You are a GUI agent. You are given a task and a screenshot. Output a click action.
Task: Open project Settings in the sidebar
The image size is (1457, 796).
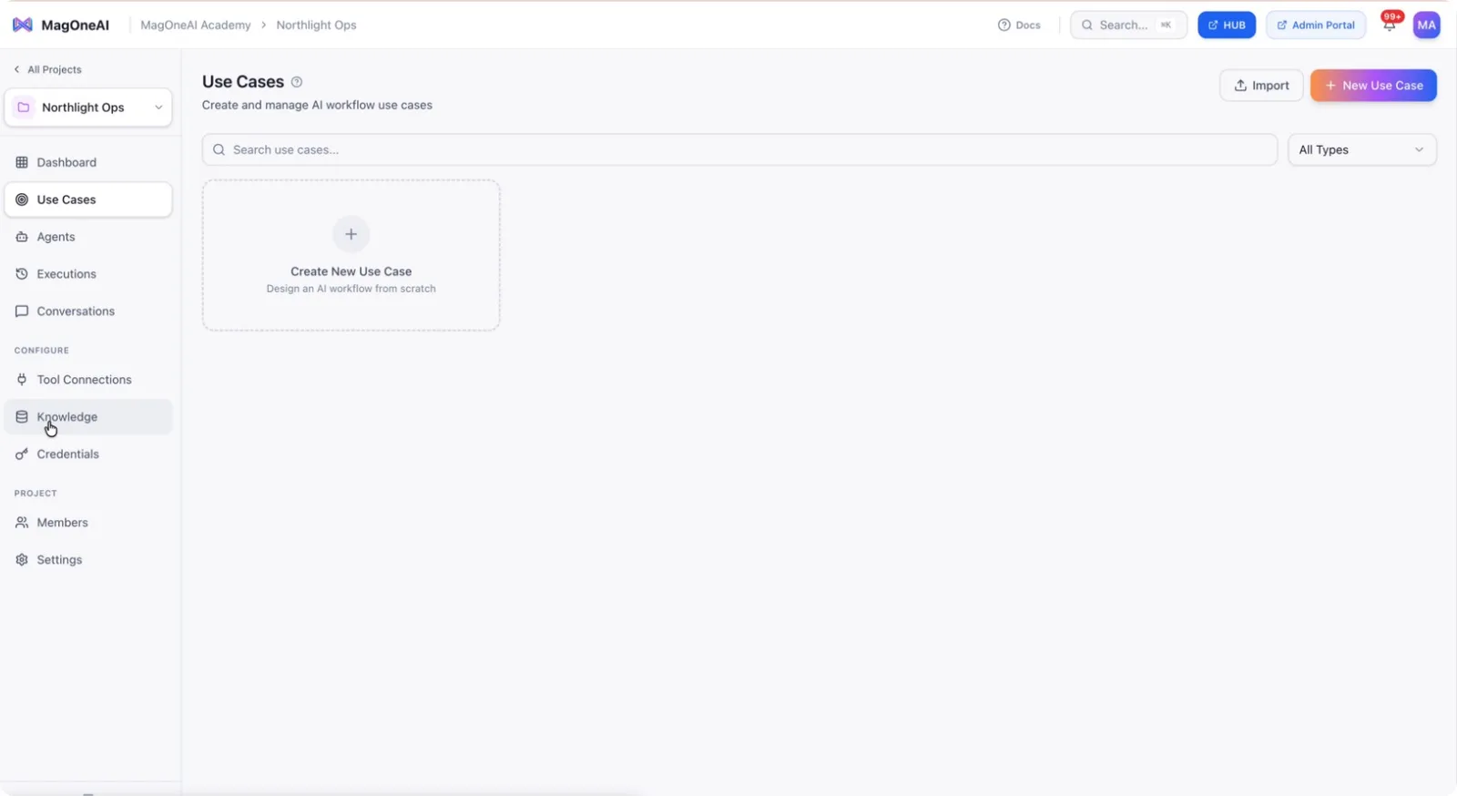pos(88,560)
